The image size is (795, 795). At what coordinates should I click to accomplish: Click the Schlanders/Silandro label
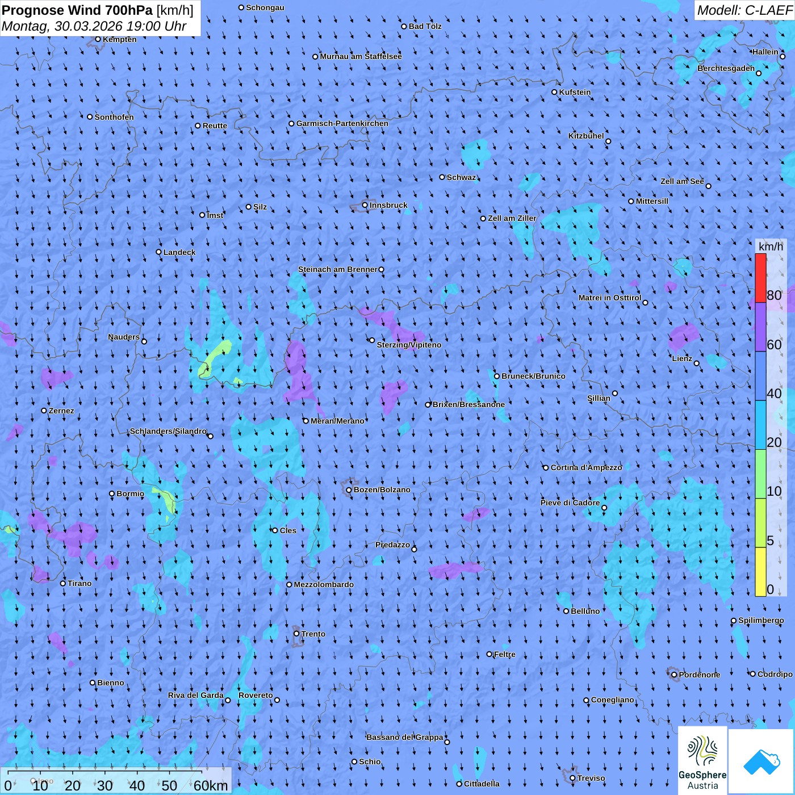coord(168,431)
